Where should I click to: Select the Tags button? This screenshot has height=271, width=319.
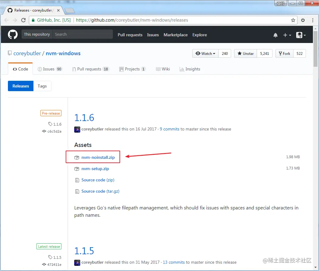(x=42, y=86)
